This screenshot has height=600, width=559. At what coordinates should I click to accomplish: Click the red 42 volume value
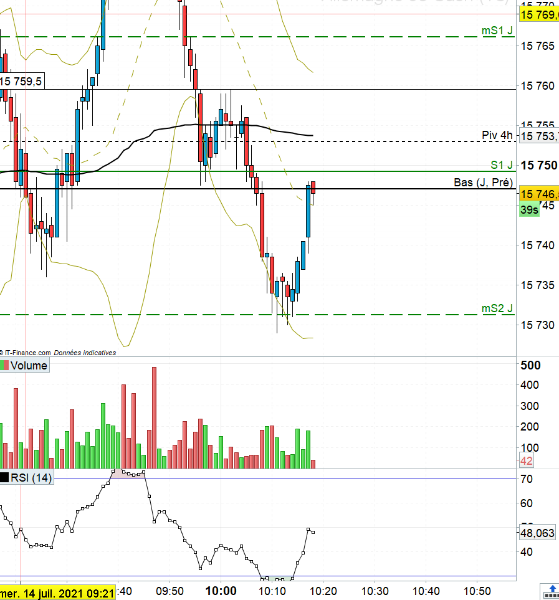pyautogui.click(x=526, y=461)
